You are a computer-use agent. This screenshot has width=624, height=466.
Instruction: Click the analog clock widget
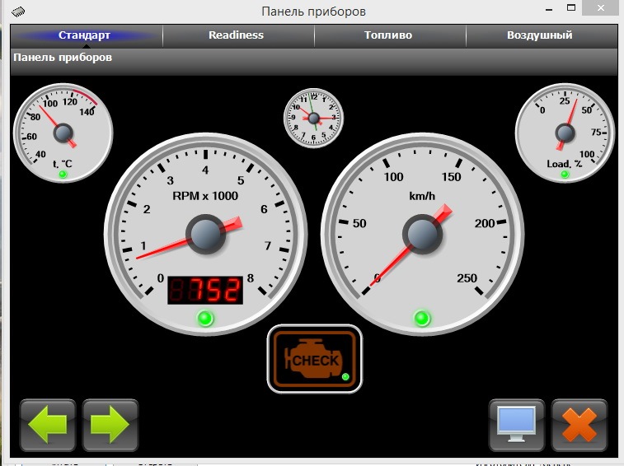click(313, 118)
